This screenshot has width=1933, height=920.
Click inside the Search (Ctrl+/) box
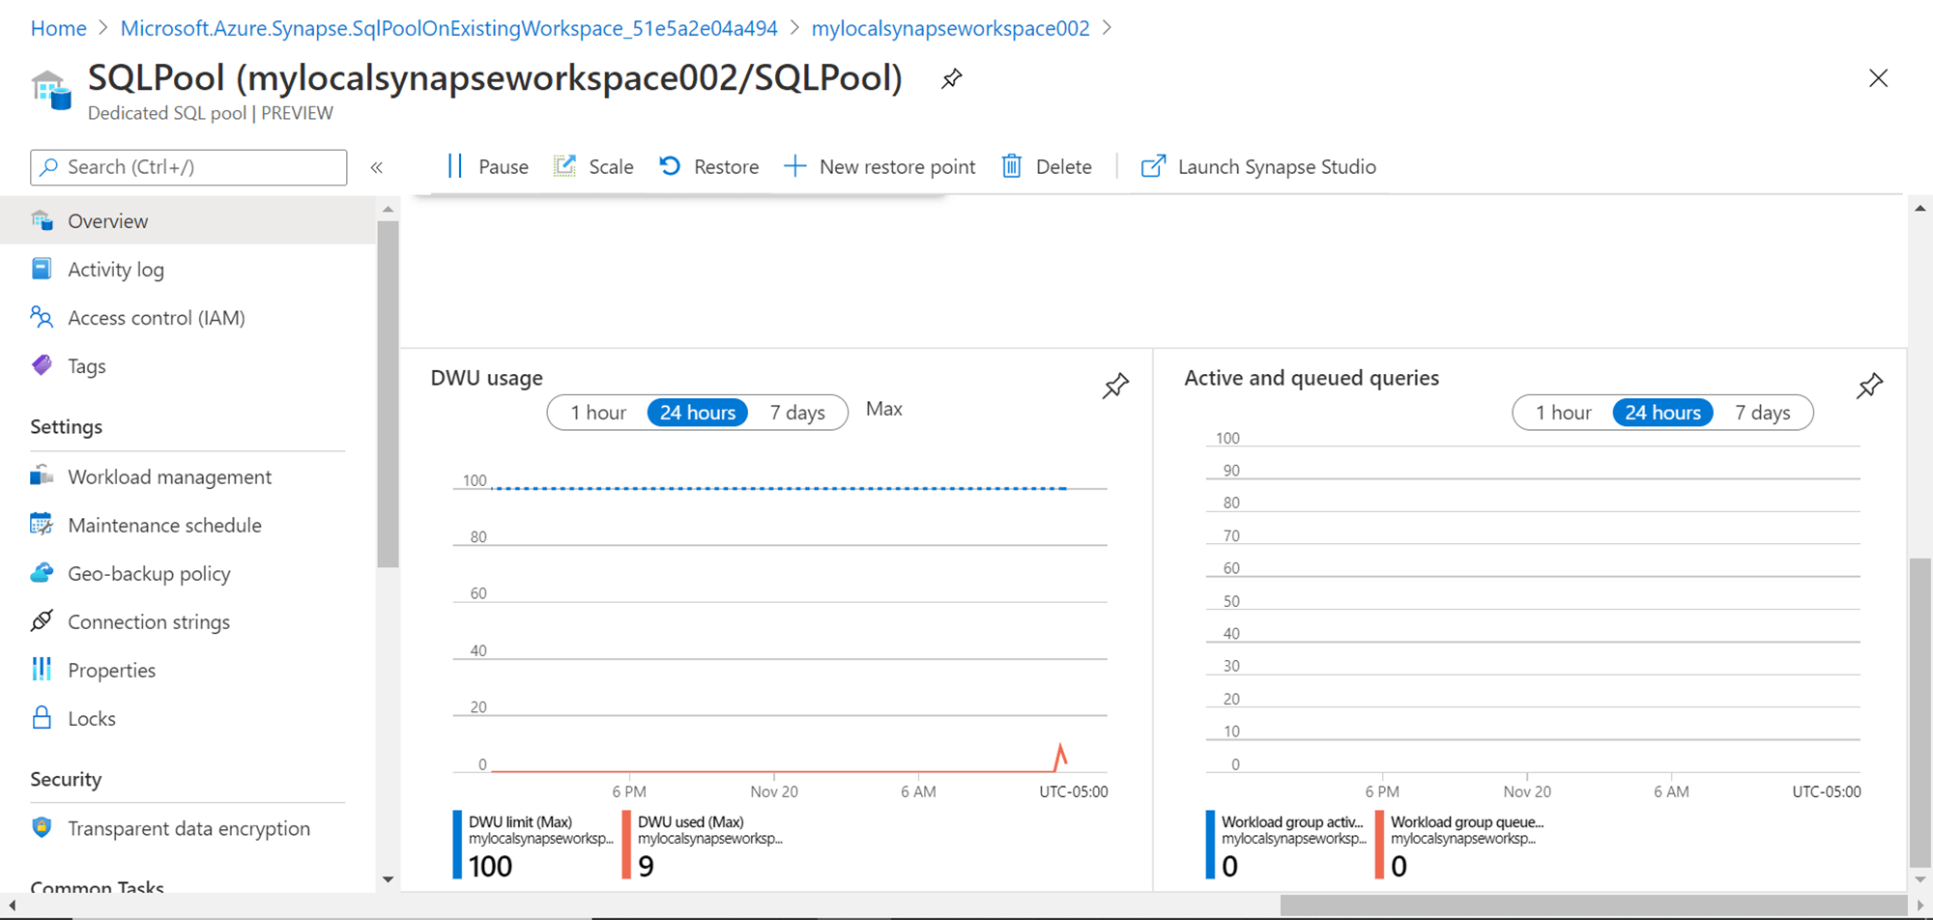[x=188, y=166]
